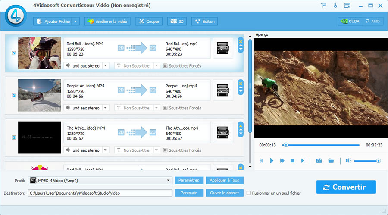Open the Couper tool
Image resolution: width=388 pixels, height=215 pixels.
tap(148, 21)
